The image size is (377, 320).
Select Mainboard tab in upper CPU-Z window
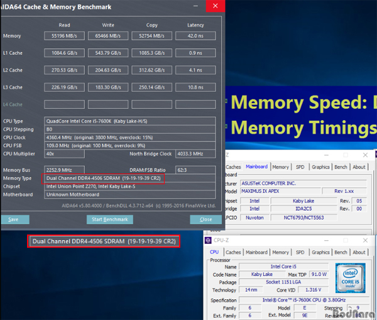[x=256, y=167]
